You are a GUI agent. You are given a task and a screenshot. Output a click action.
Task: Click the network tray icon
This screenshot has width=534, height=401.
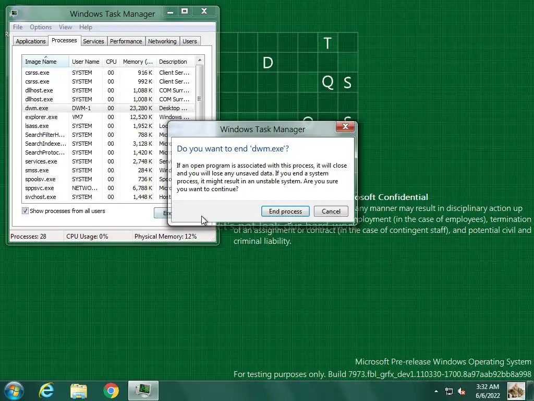[x=449, y=391]
